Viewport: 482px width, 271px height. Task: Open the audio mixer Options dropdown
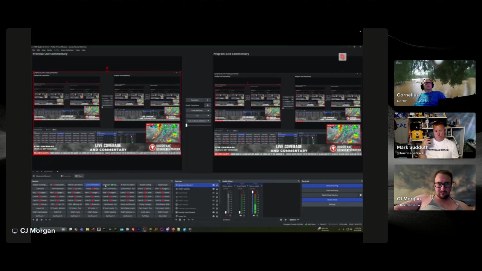coord(294,220)
